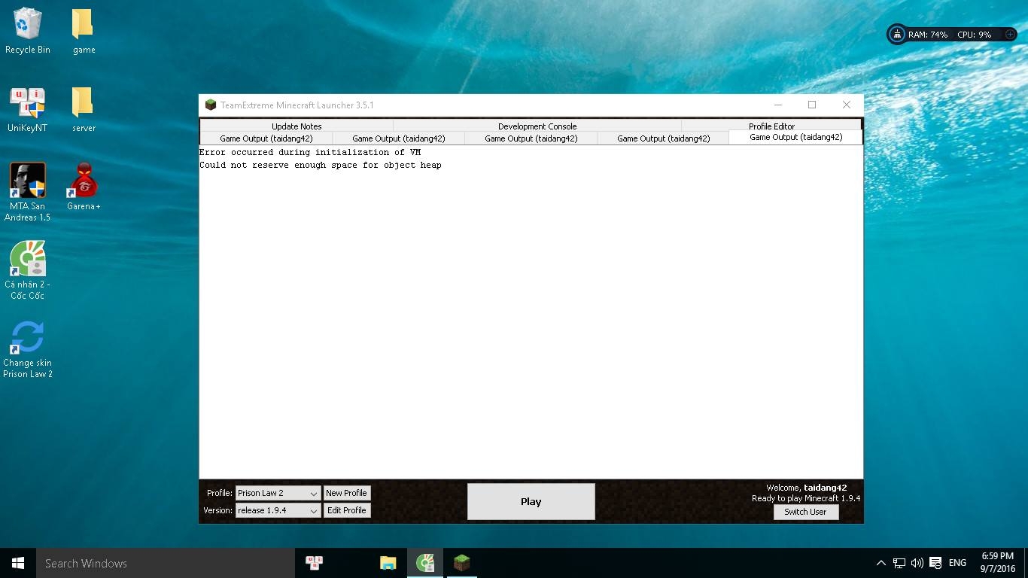Viewport: 1028px width, 578px height.
Task: Select the Change skin Prison Law 2 shortcut
Action: (28, 349)
